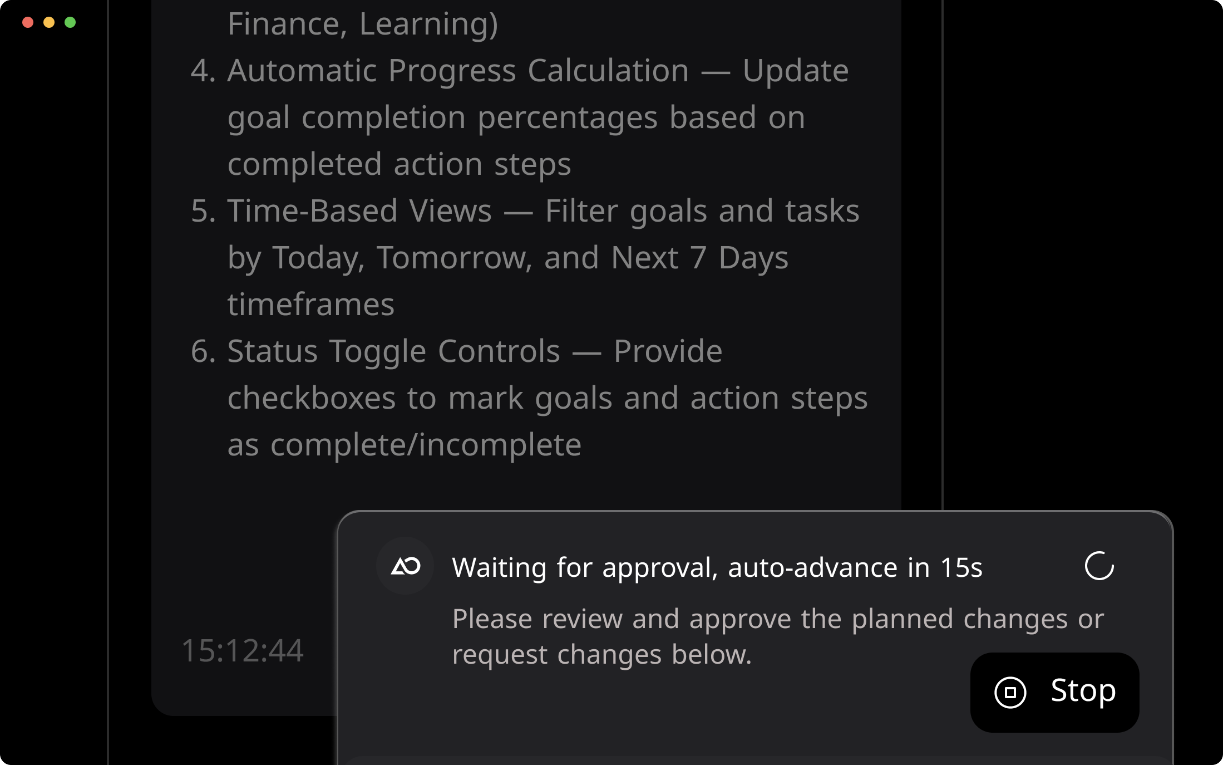Collapse the planned changes message
The height and width of the screenshot is (765, 1223).
pyautogui.click(x=778, y=636)
